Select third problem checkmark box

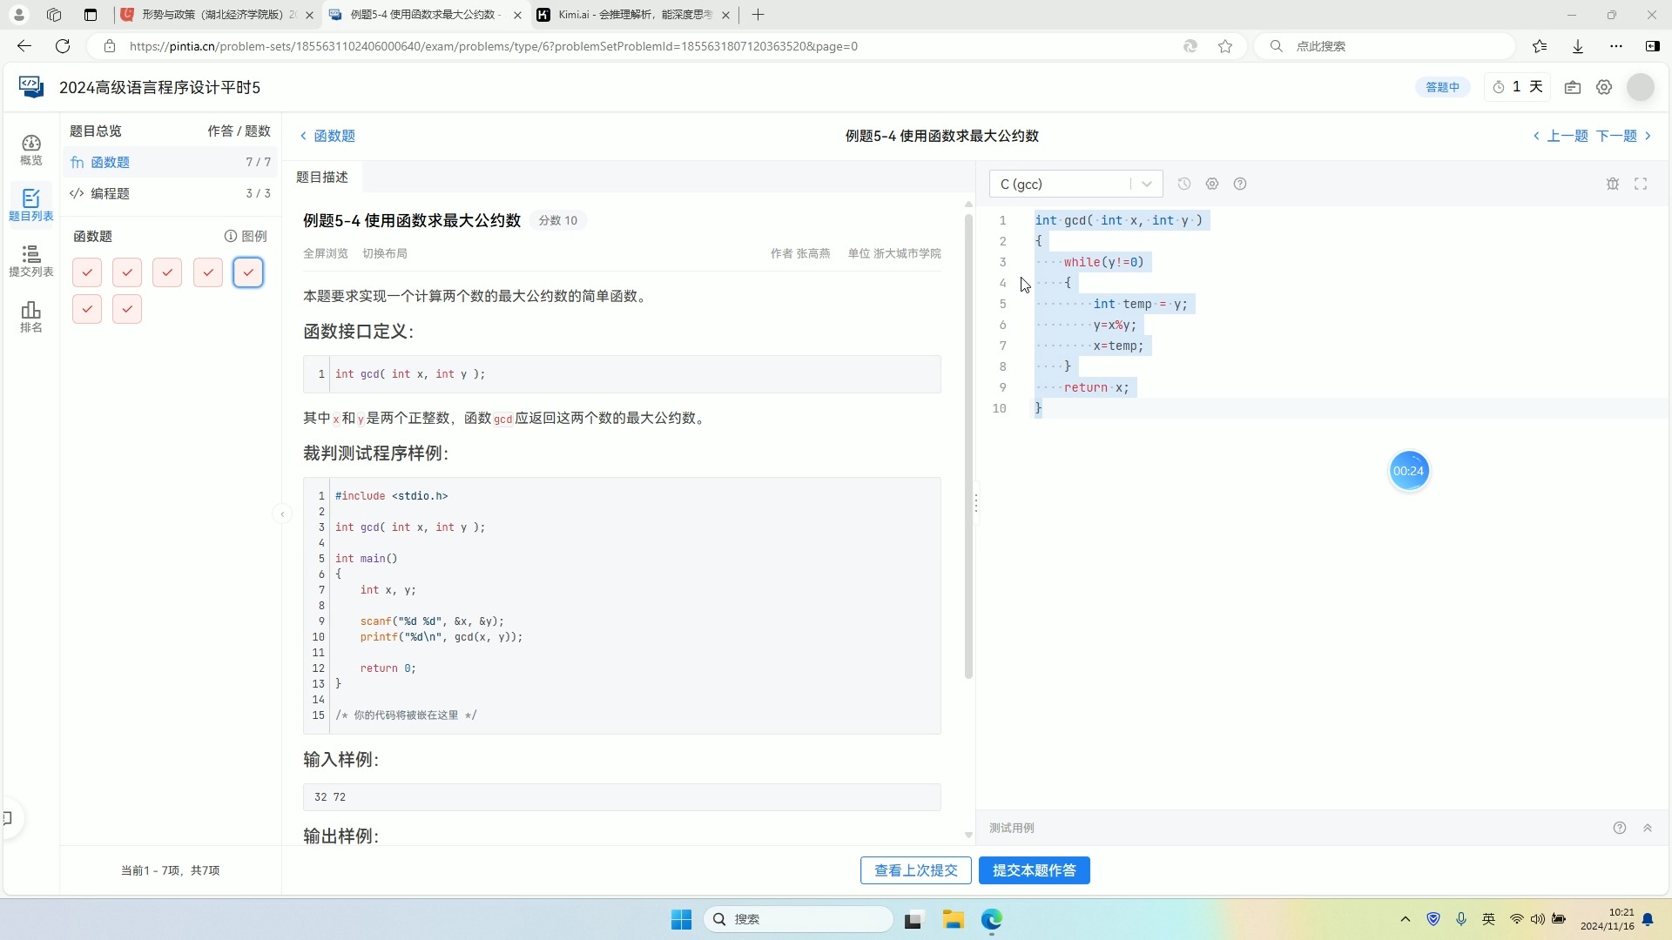(x=167, y=272)
